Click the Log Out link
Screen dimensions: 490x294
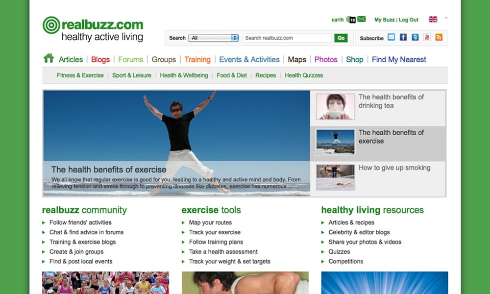coord(409,20)
